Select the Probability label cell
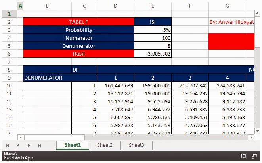Screen dimensions: 262x163 (x=78, y=30)
